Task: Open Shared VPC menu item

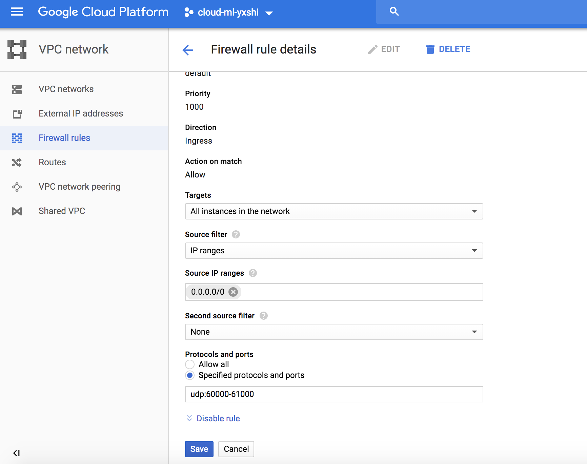Action: [x=84, y=211]
